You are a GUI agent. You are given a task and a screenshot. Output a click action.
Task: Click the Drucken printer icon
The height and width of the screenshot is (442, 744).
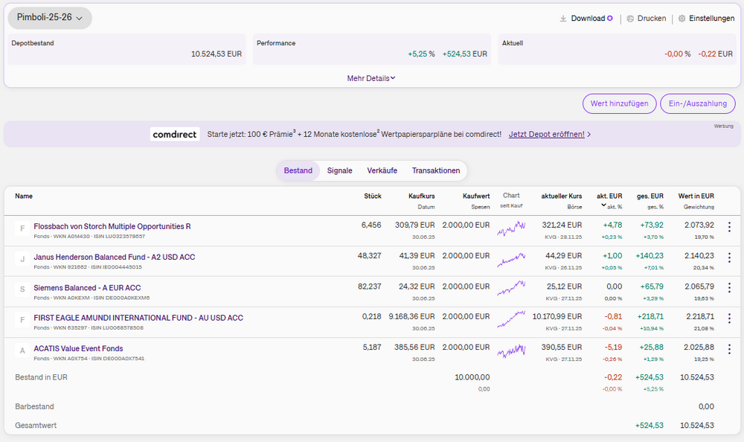coord(630,19)
